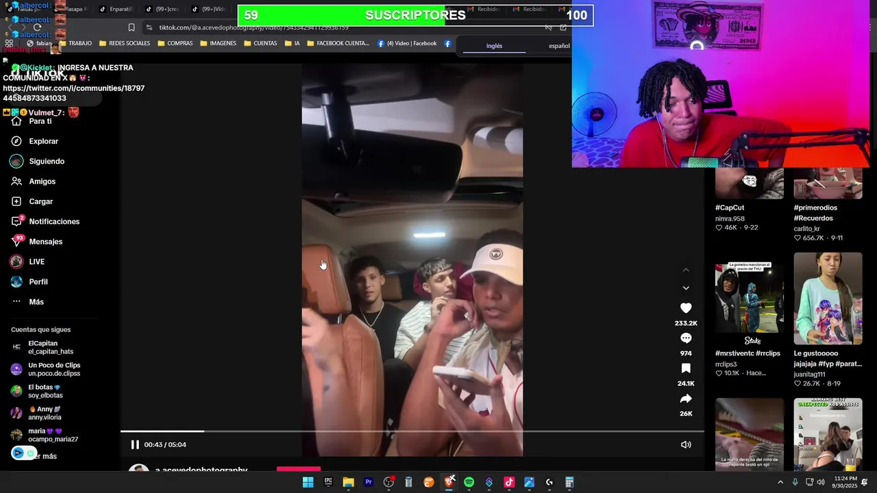Open TikTok app icon in taskbar
Viewport: 877px width, 493px height.
tap(509, 482)
